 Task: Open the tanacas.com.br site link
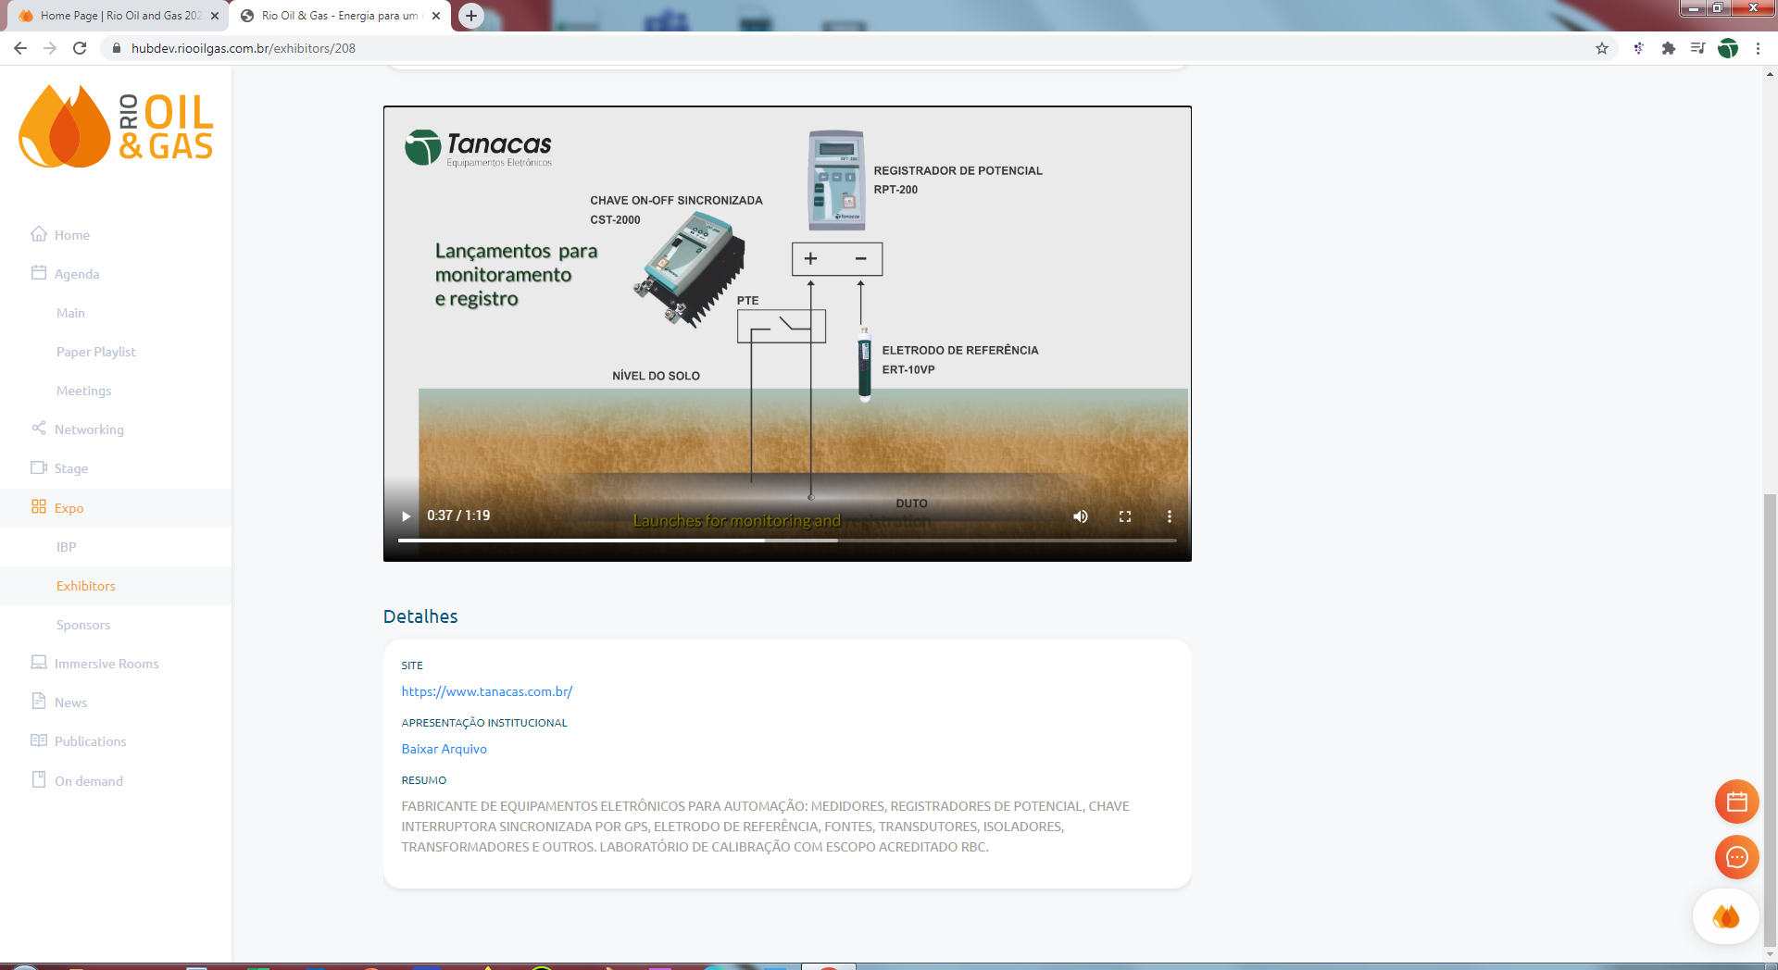[x=487, y=691]
